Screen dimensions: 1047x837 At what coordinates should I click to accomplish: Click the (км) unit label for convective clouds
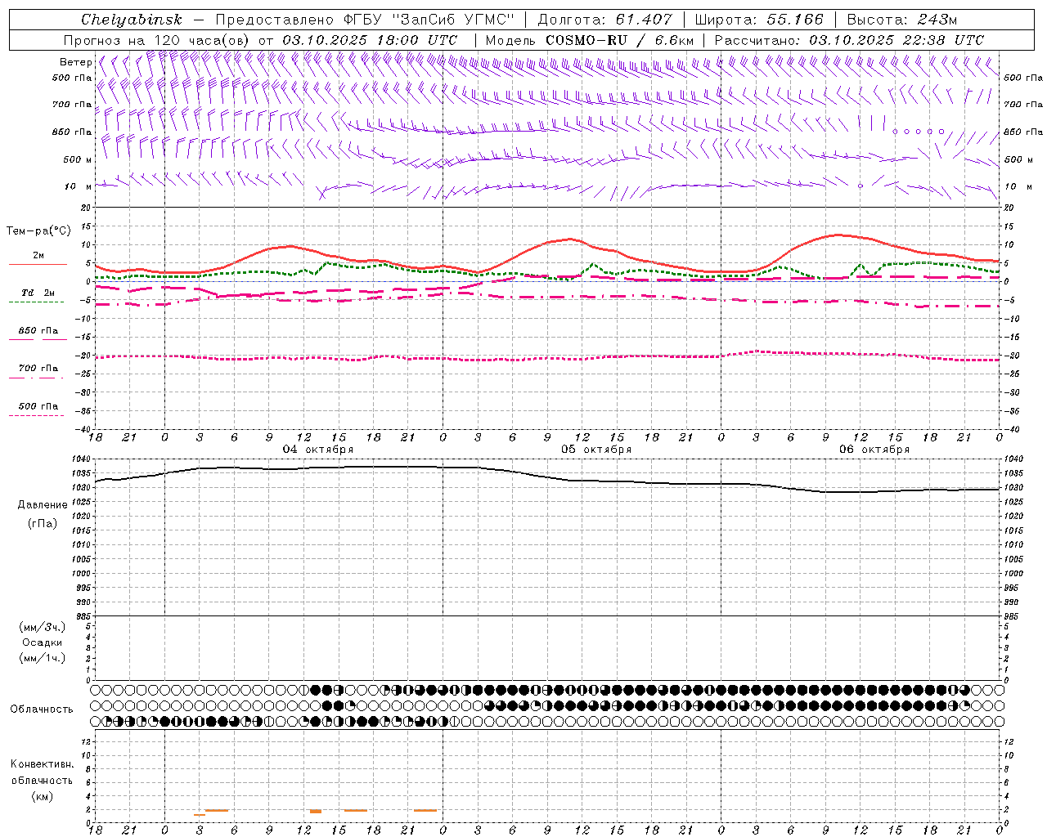[43, 796]
